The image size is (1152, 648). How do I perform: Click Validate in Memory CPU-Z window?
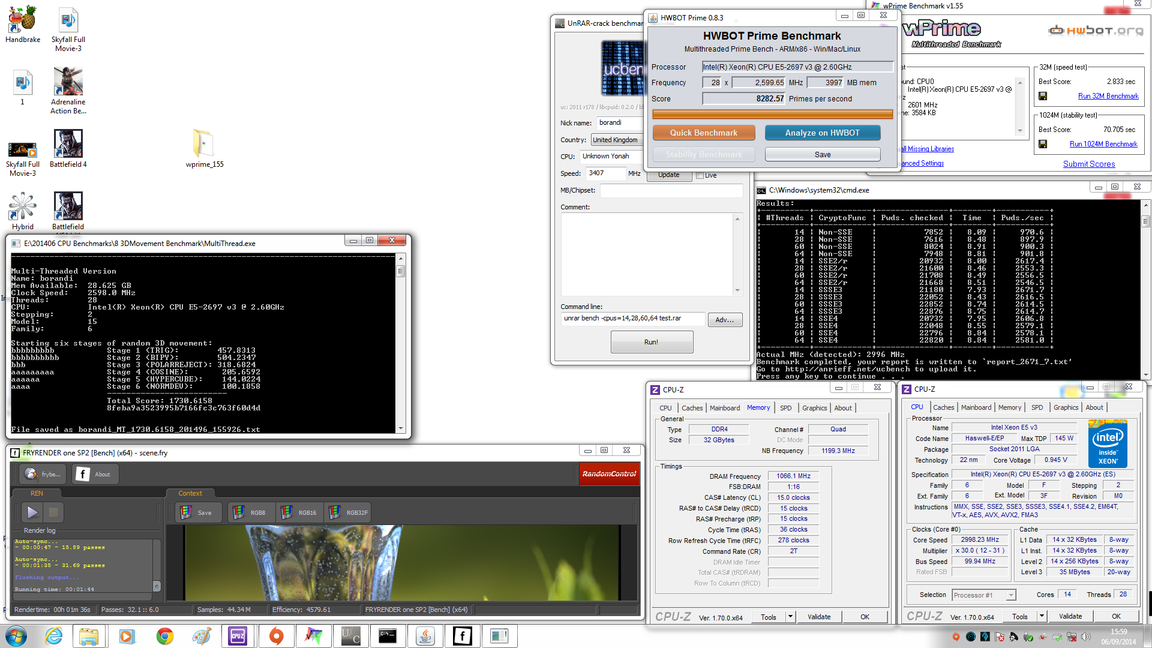pos(819,617)
